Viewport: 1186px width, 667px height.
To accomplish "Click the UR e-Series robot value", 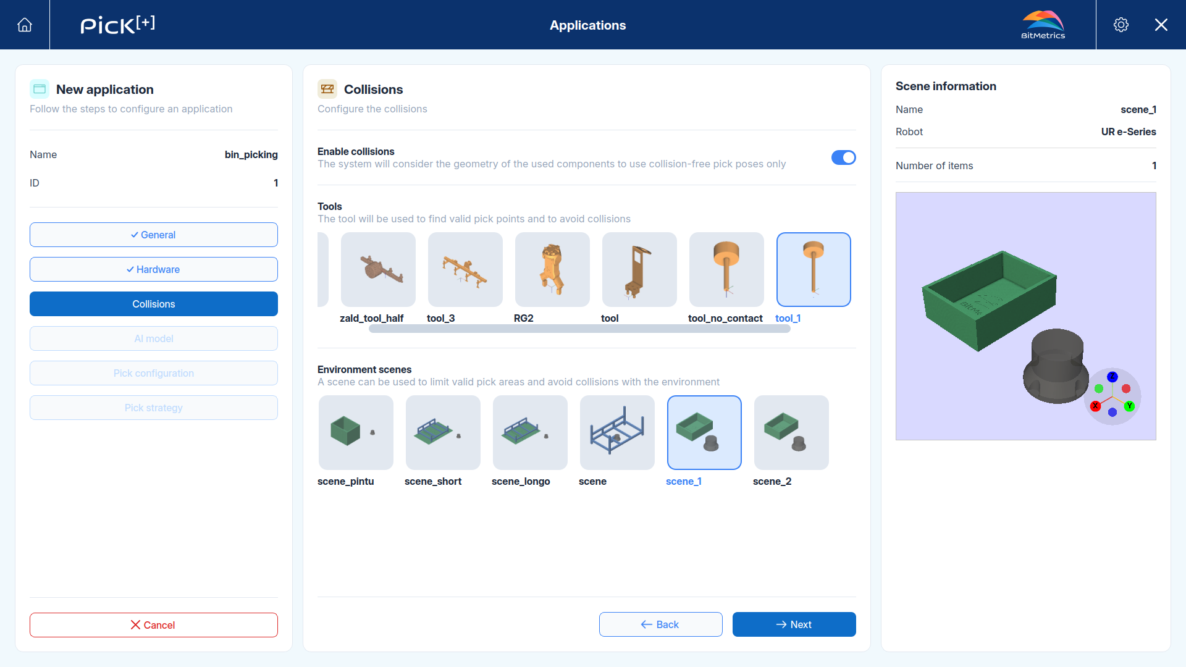I will (1129, 132).
